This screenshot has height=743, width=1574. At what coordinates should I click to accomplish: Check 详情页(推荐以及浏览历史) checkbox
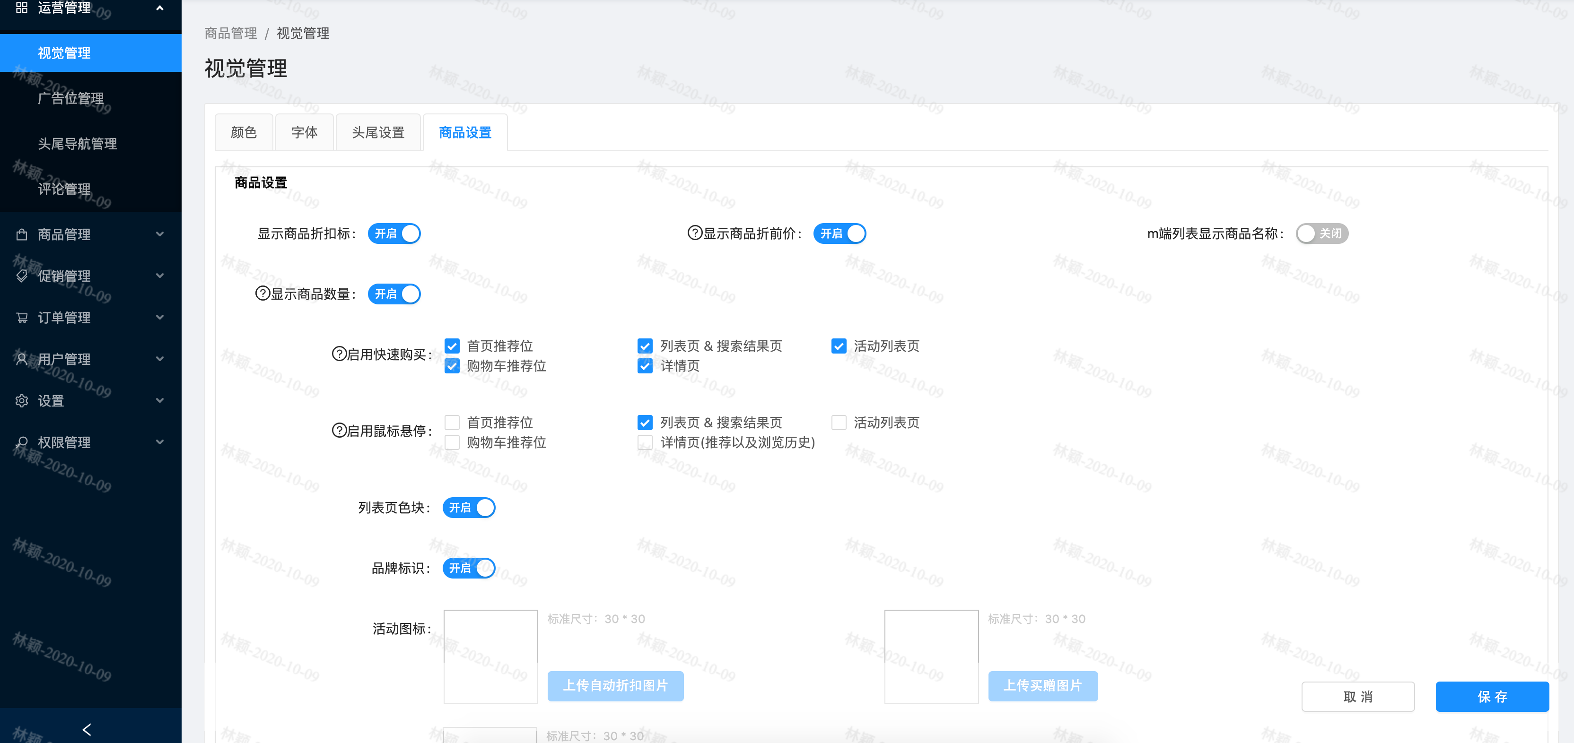(645, 442)
